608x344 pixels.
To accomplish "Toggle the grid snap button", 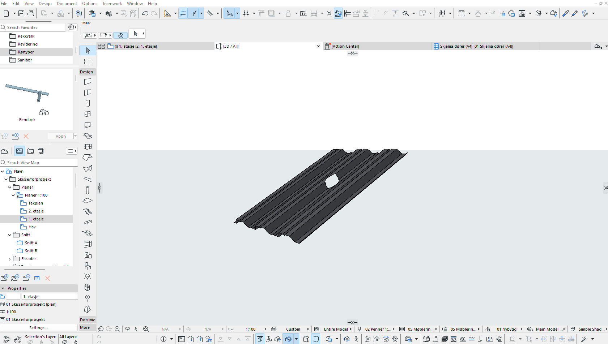I will pyautogui.click(x=246, y=13).
